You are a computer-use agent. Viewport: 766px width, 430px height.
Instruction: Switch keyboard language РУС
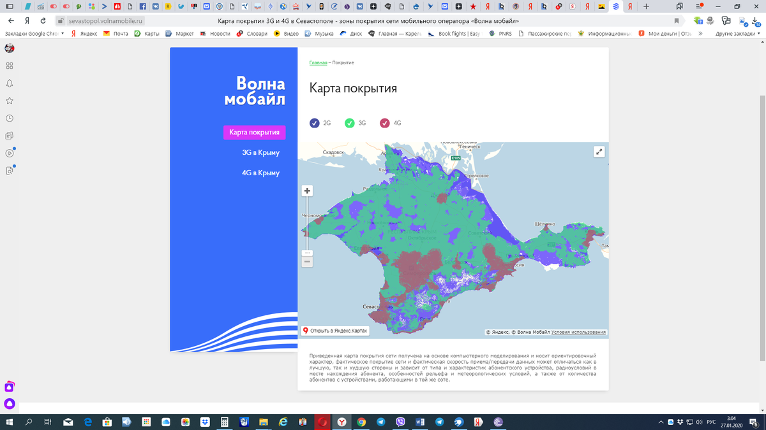(x=711, y=422)
